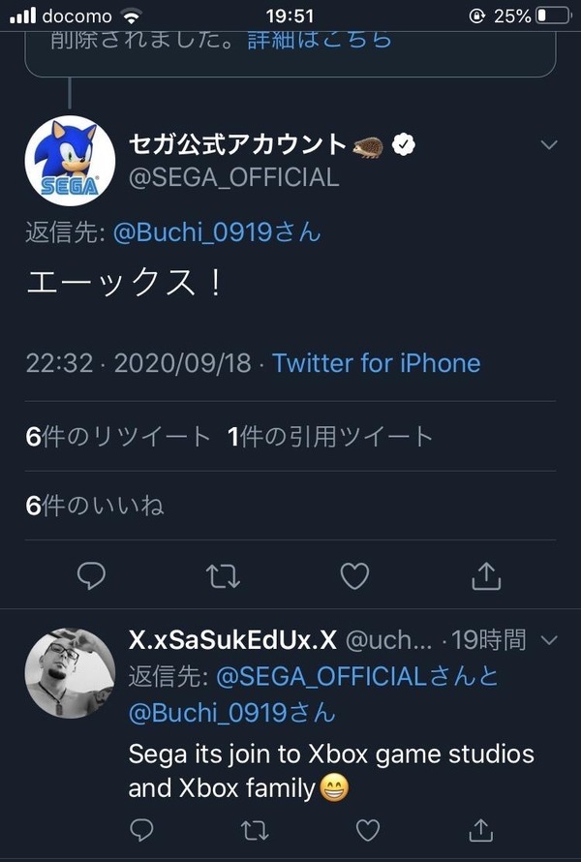The height and width of the screenshot is (862, 581).
Task: Open @SEGA_OFFICIAL mention in the reply
Action: click(321, 676)
